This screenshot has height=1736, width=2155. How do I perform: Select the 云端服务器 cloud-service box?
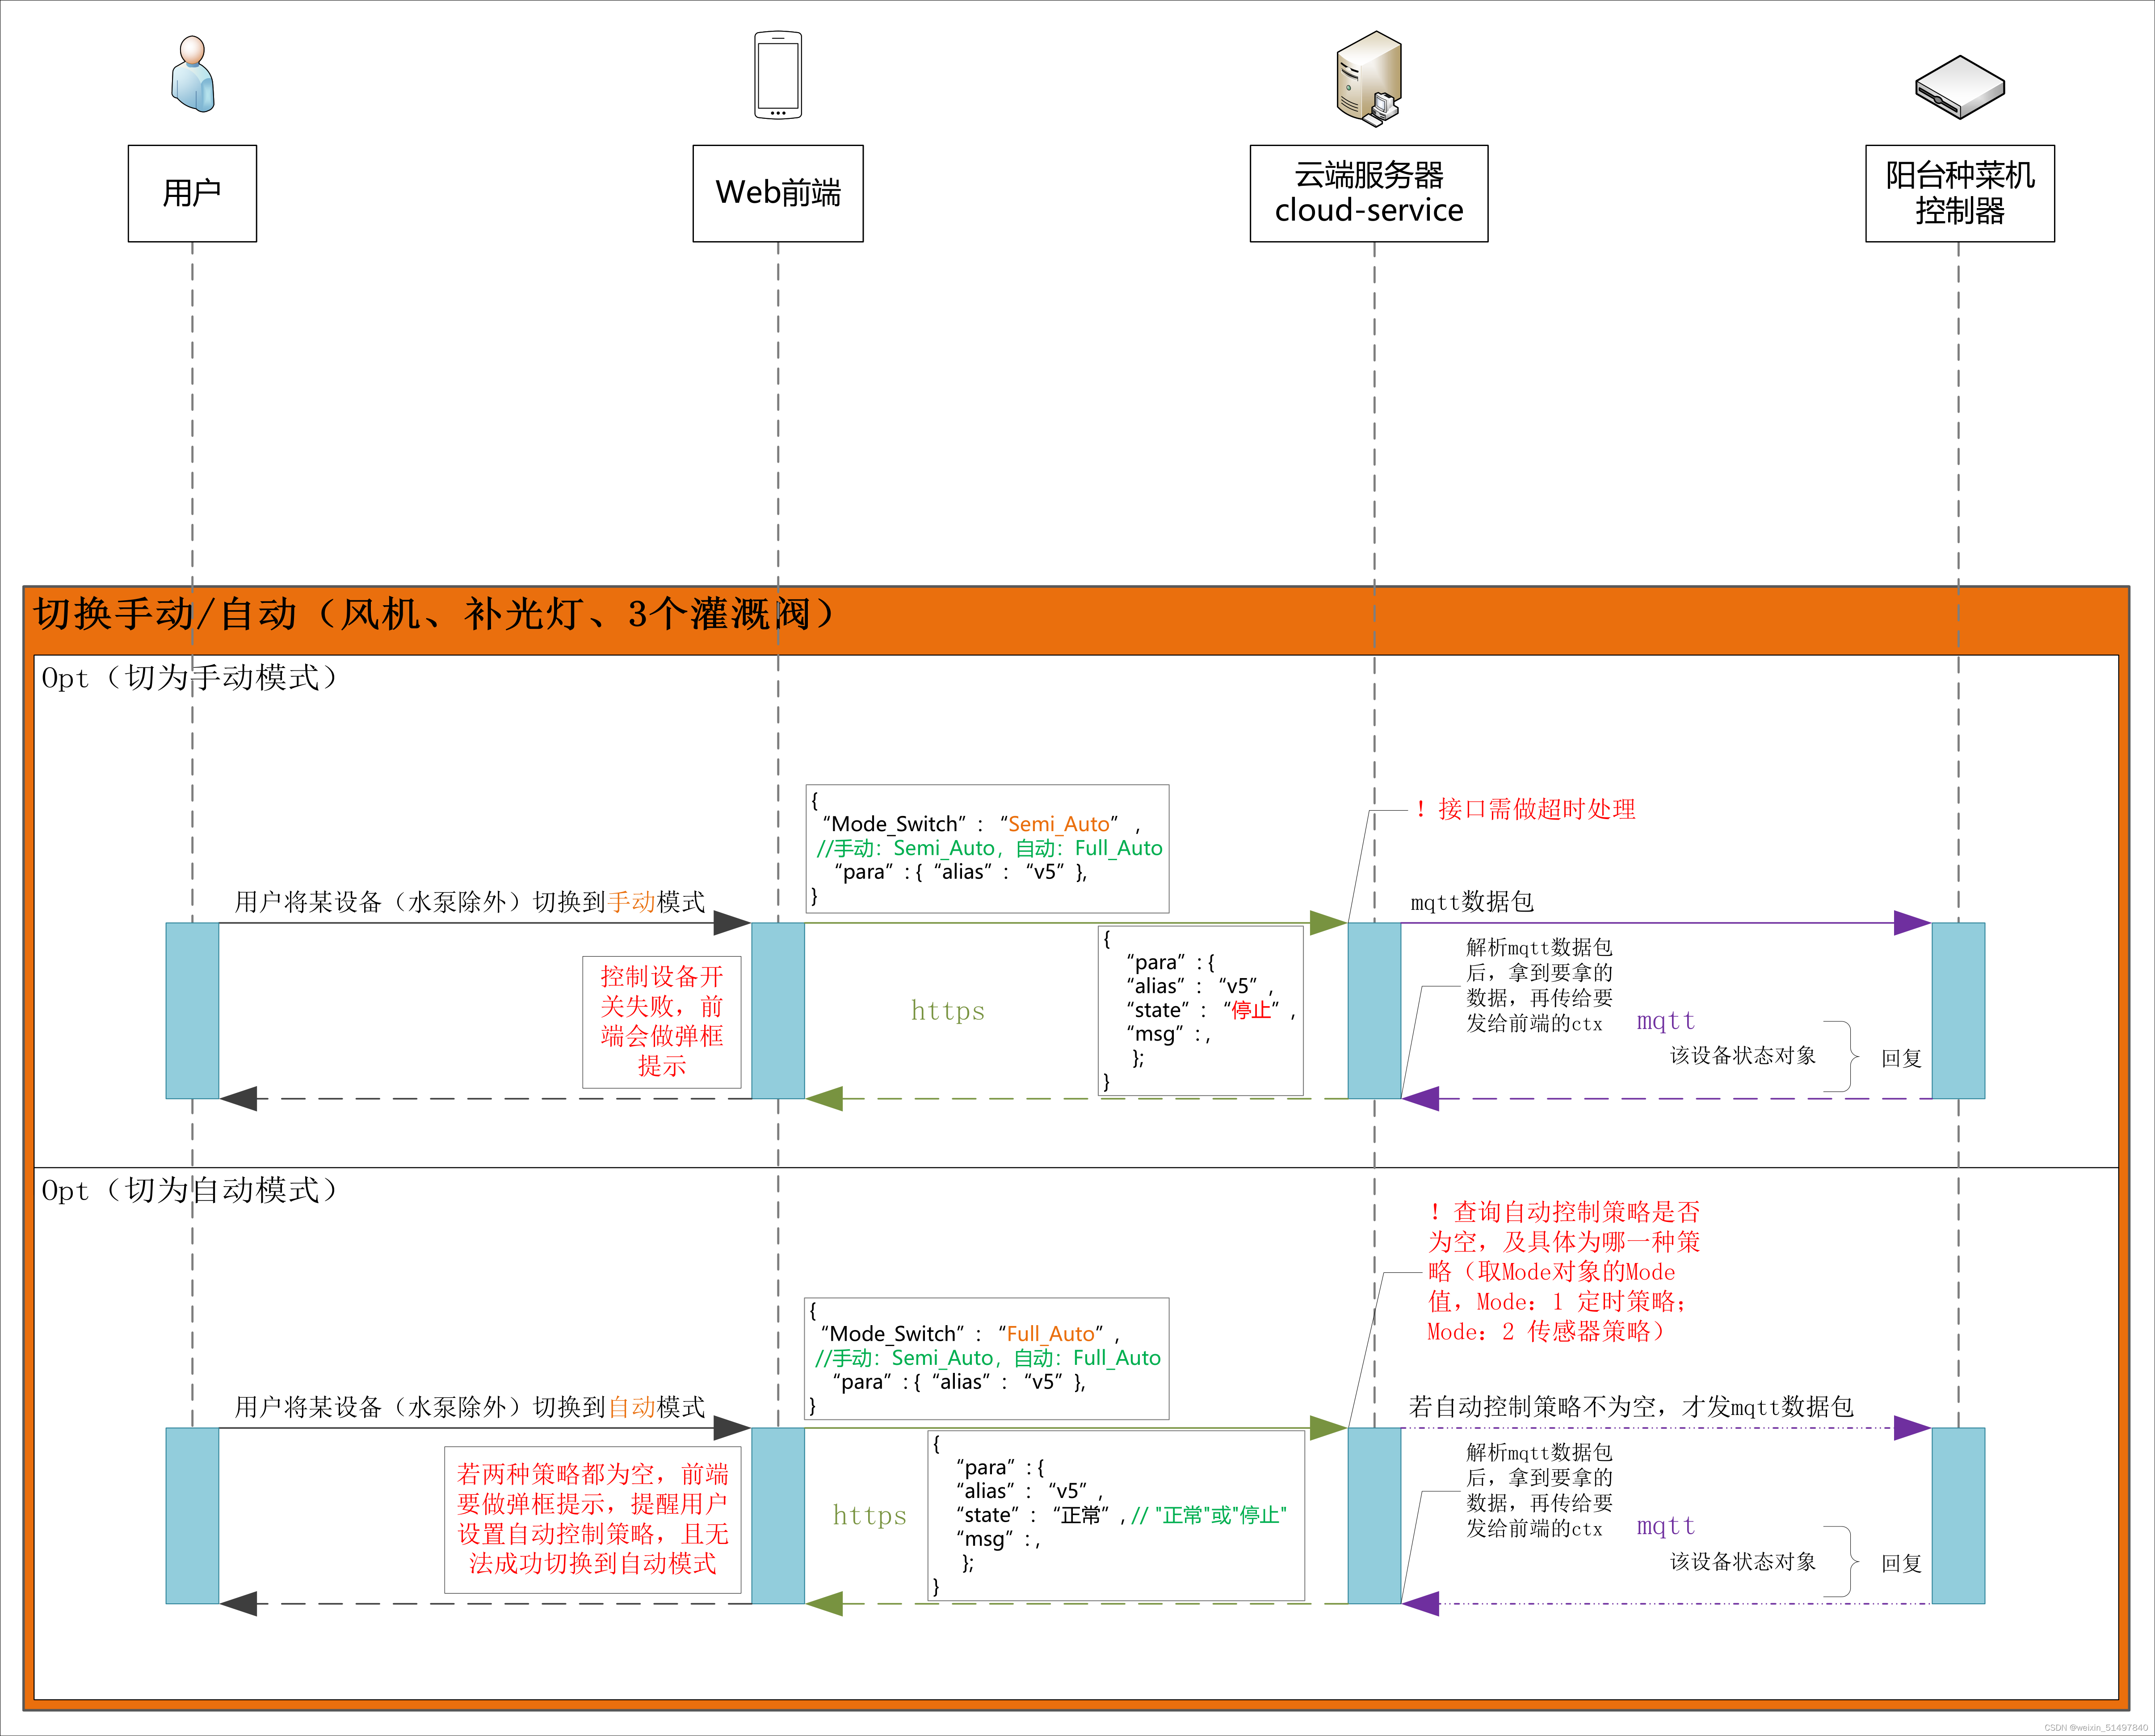[1368, 193]
